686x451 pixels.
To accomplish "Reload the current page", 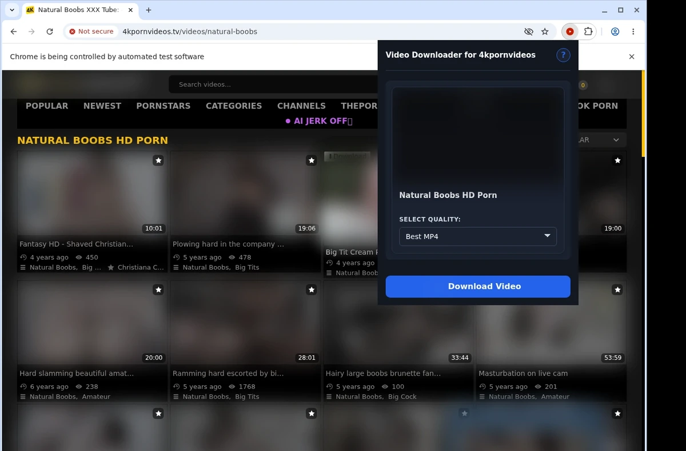I will coord(50,31).
